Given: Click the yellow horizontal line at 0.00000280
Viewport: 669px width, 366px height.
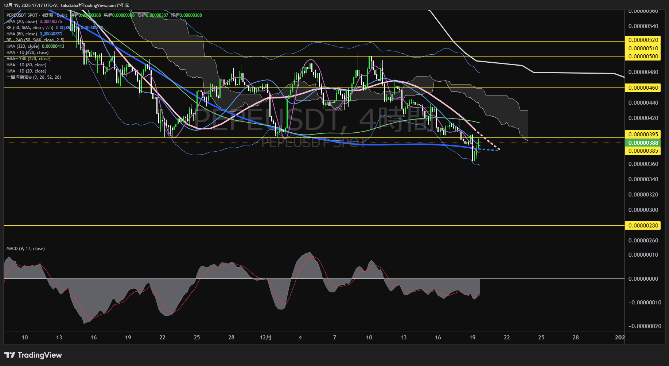Looking at the screenshot, I should point(292,226).
